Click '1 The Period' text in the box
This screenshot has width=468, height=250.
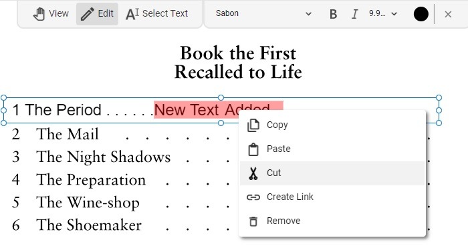point(57,110)
